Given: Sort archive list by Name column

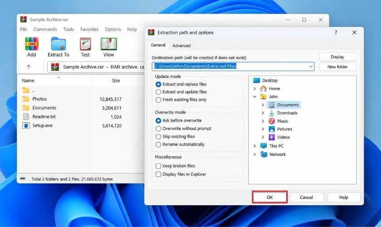Looking at the screenshot, I should point(54,80).
